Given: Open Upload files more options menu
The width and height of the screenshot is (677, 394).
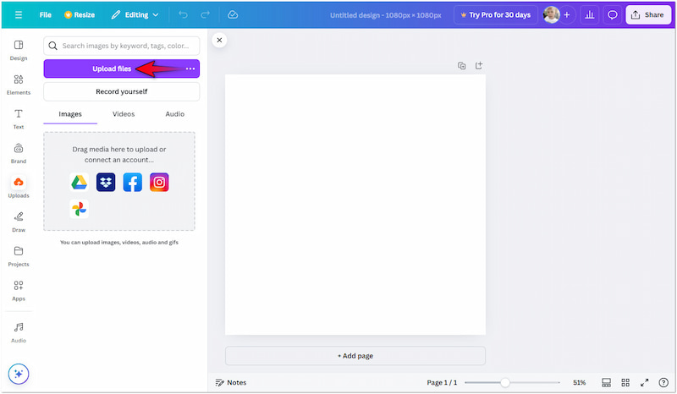Looking at the screenshot, I should pos(190,68).
